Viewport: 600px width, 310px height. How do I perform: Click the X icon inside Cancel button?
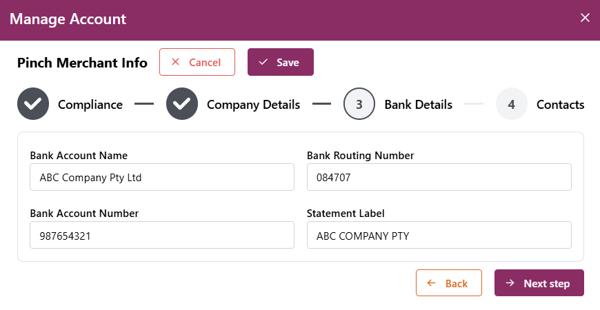175,62
